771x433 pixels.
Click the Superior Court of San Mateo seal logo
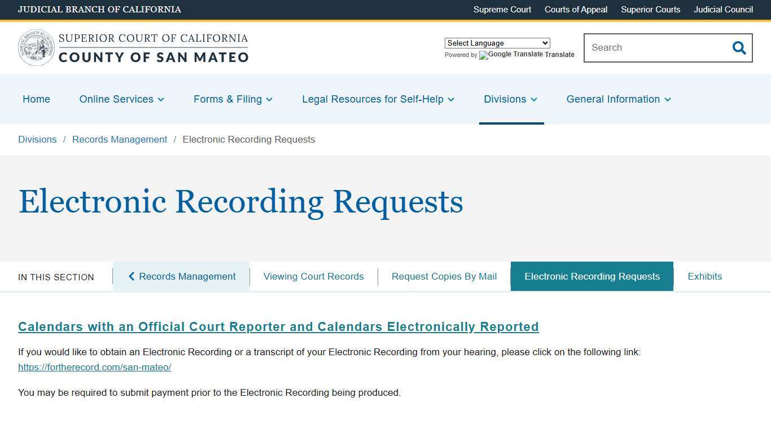pyautogui.click(x=36, y=47)
